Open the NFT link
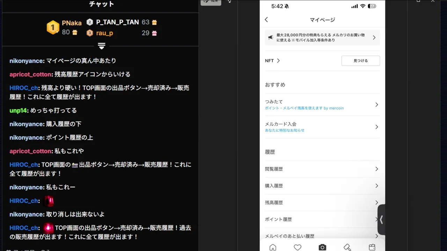The width and height of the screenshot is (447, 251). click(x=272, y=61)
